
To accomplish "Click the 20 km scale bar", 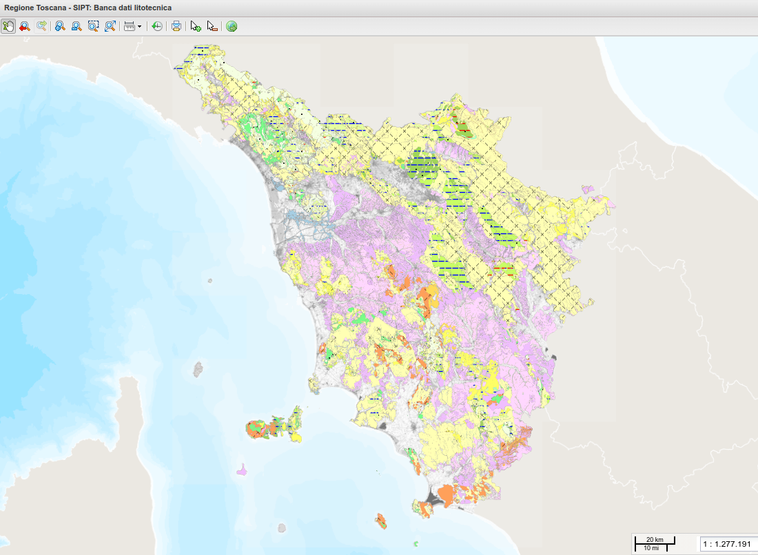I will (654, 543).
